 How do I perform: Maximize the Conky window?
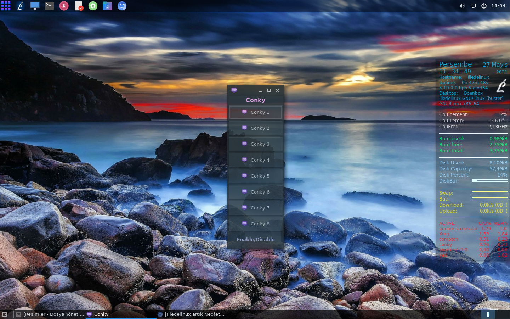click(269, 90)
